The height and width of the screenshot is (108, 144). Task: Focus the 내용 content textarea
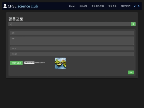pyautogui.click(x=72, y=41)
